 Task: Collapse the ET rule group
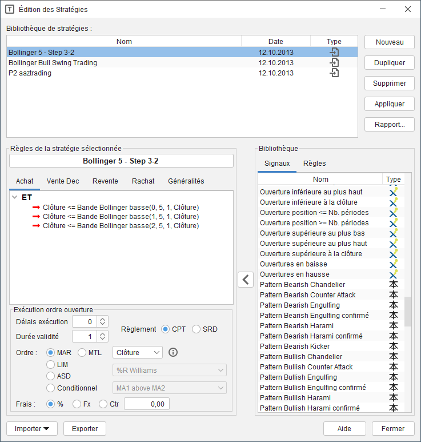(x=14, y=197)
